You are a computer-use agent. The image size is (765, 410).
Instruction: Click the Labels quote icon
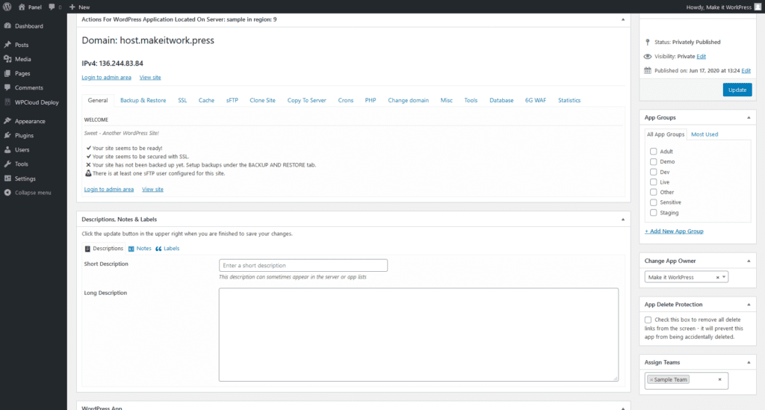[x=158, y=249]
